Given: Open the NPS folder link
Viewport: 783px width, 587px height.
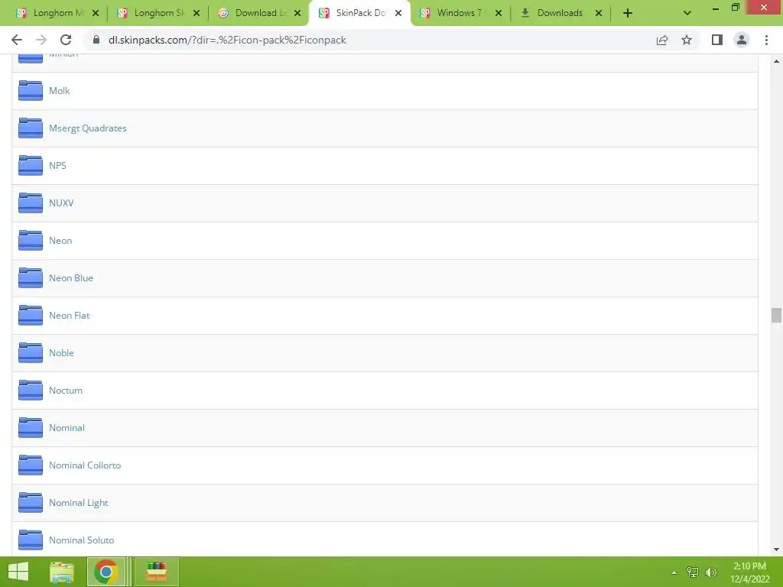Looking at the screenshot, I should pos(57,166).
